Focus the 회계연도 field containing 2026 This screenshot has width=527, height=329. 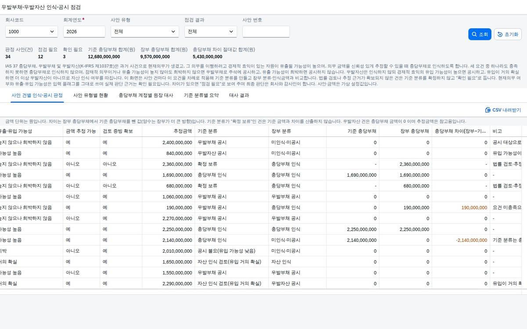[x=84, y=32]
